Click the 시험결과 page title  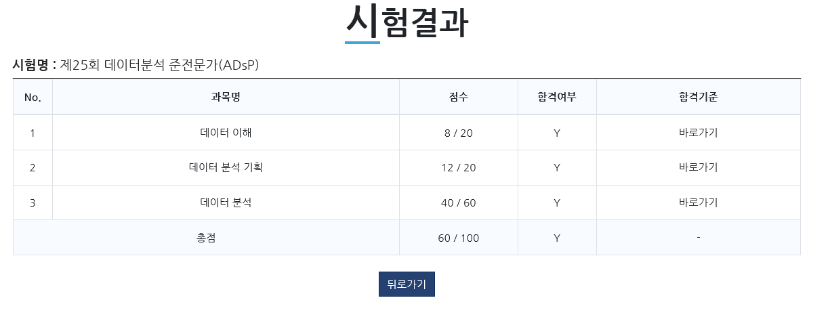(407, 24)
